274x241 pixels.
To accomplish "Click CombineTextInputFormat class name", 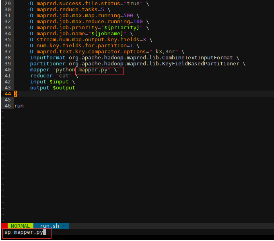I will [198, 58].
